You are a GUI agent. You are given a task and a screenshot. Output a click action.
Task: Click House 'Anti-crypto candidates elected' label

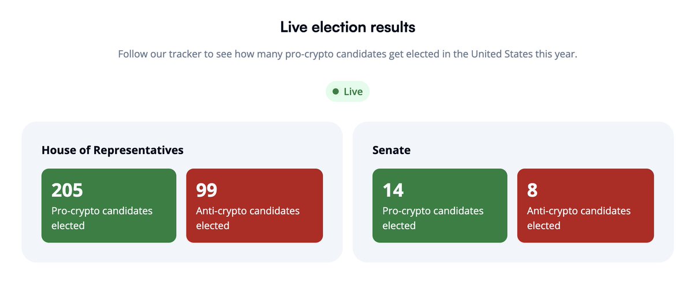click(x=248, y=218)
